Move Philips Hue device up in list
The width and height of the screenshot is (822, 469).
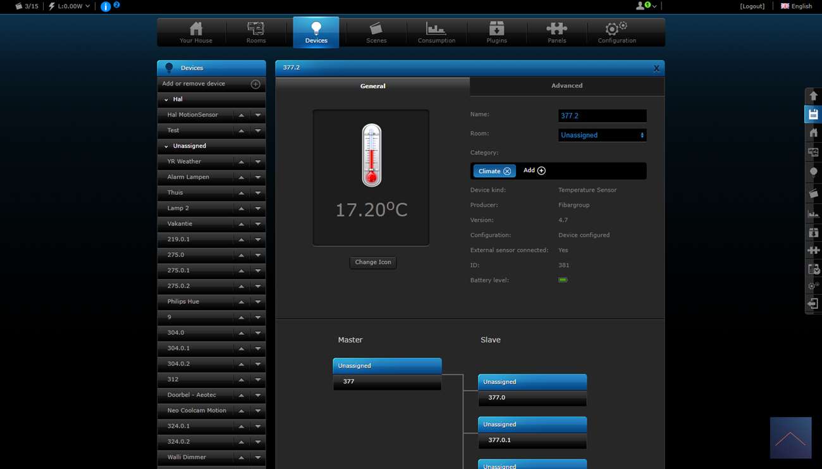pos(242,302)
